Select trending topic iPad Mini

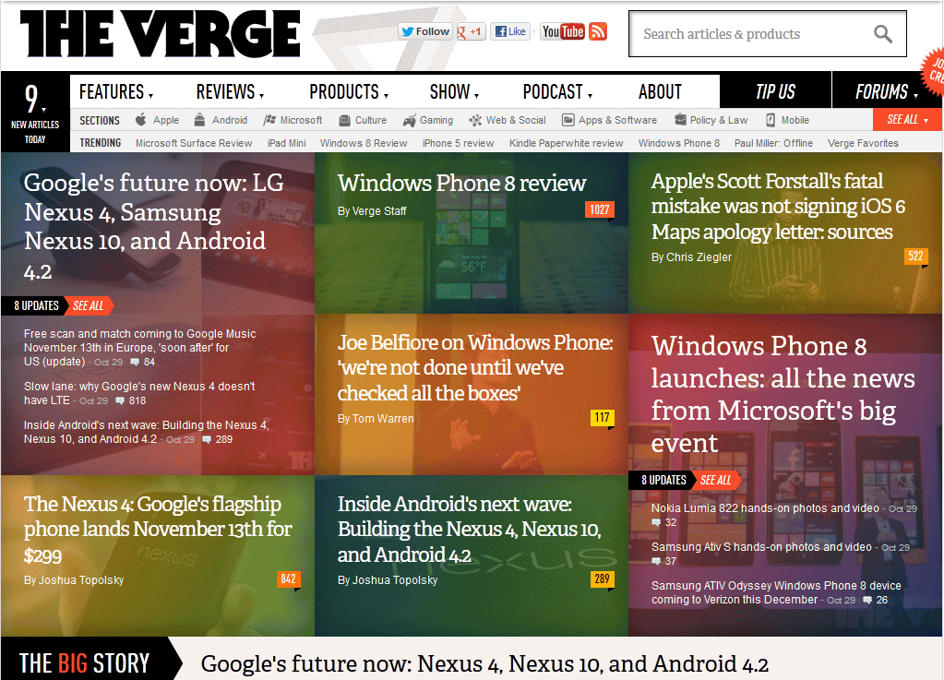coord(287,143)
